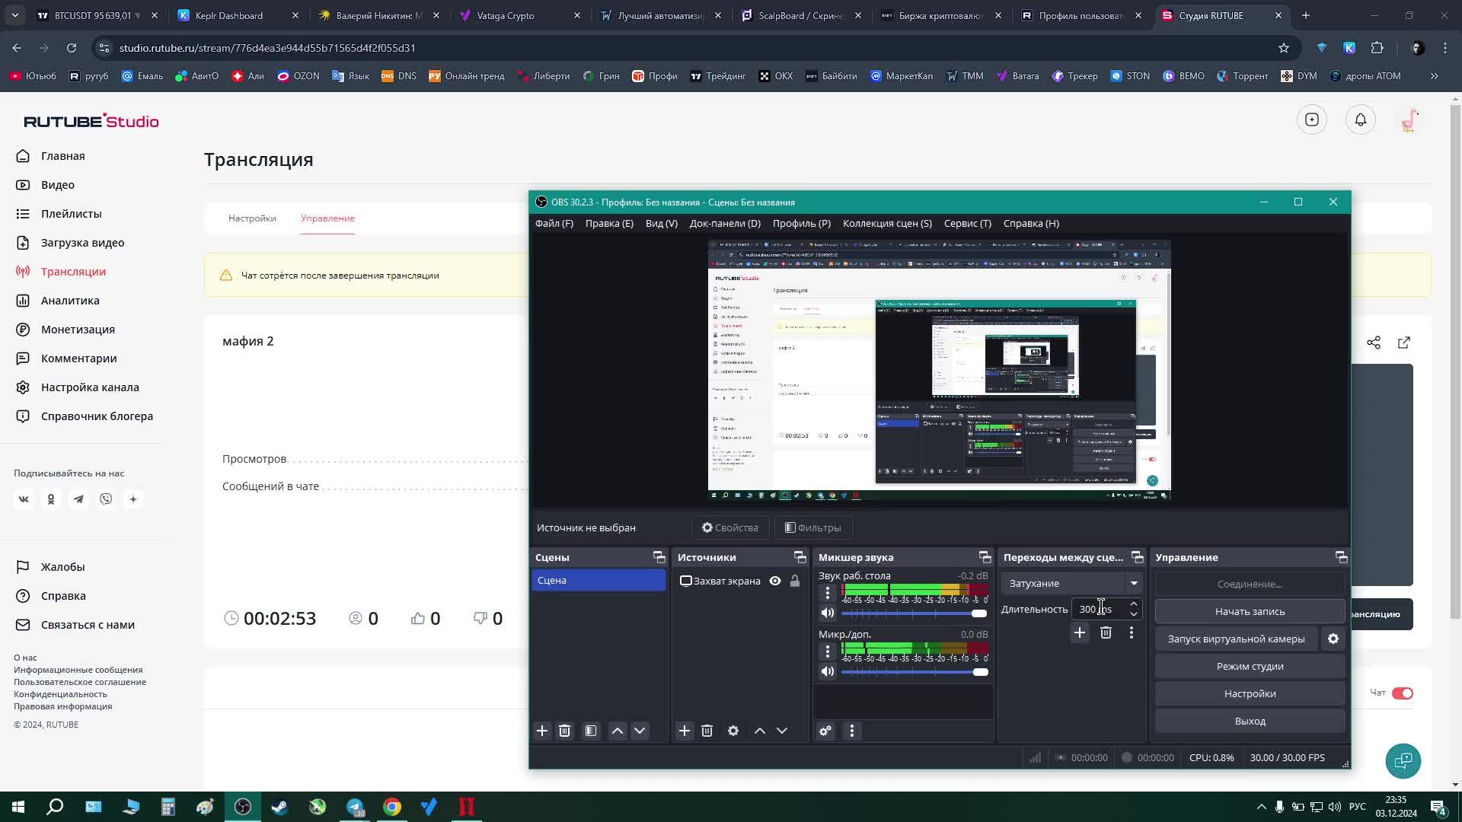Open audio mixer three-dot menu at bottom

852,731
